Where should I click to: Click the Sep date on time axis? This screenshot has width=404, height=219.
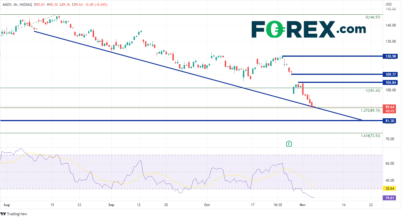tap(111, 205)
